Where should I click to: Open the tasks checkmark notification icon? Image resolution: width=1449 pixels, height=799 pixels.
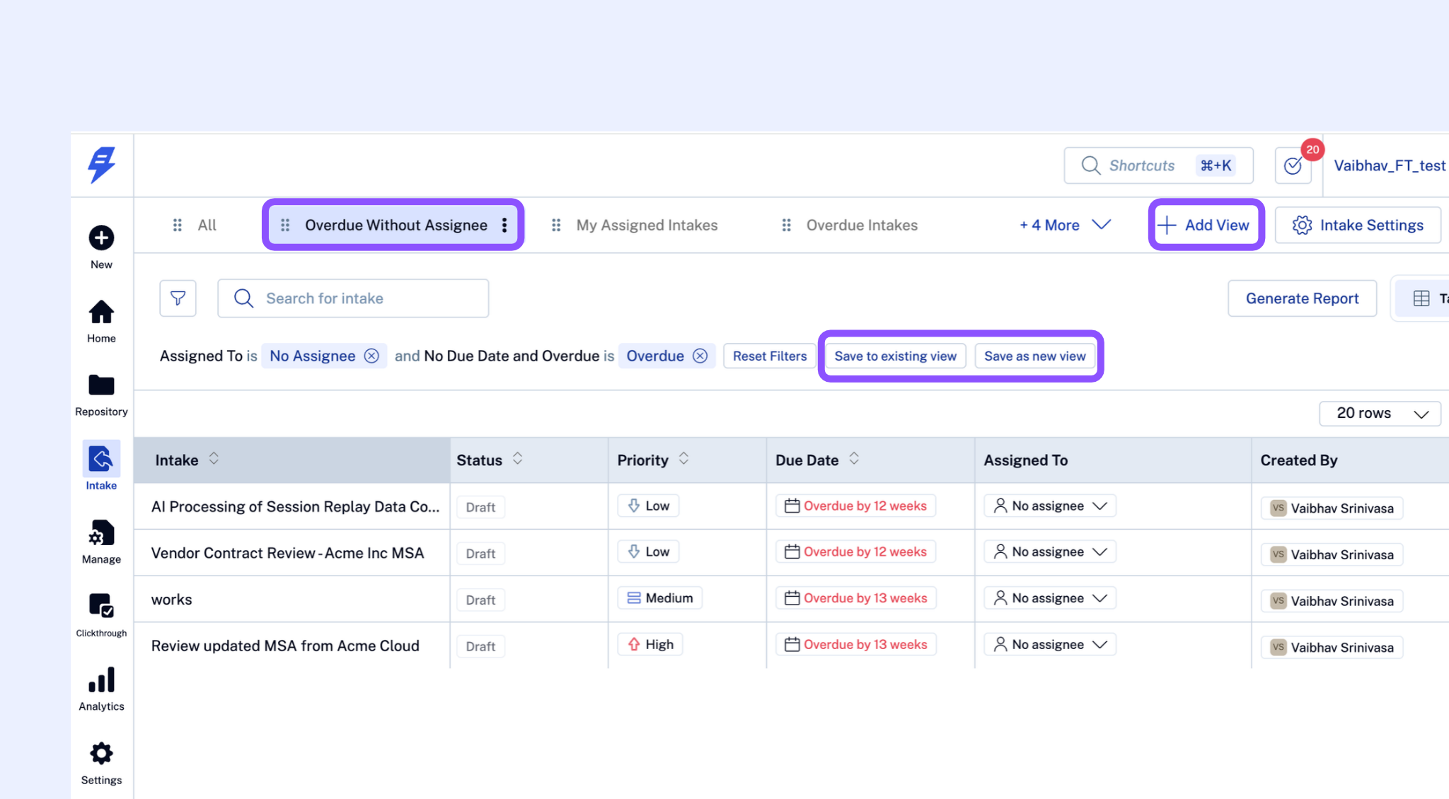tap(1293, 165)
